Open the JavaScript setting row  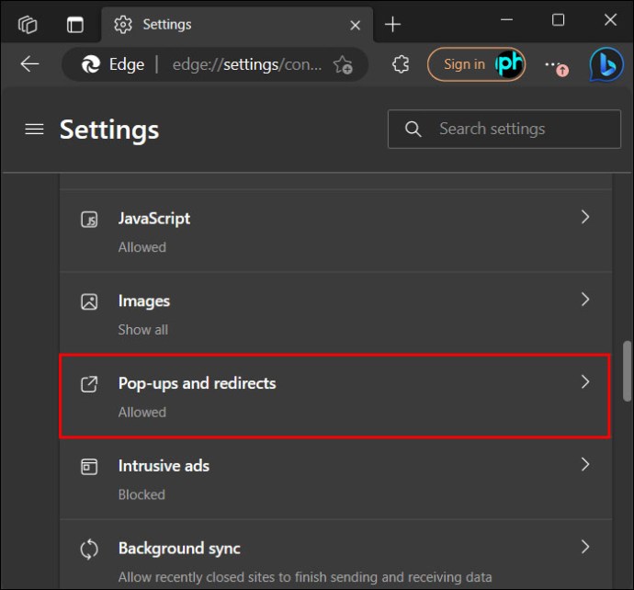tap(335, 232)
